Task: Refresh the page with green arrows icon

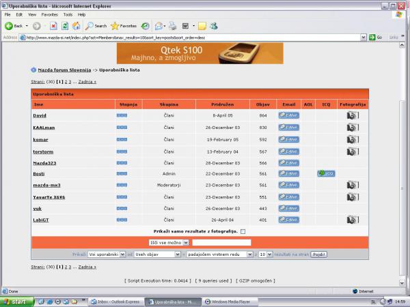Action: [65, 26]
